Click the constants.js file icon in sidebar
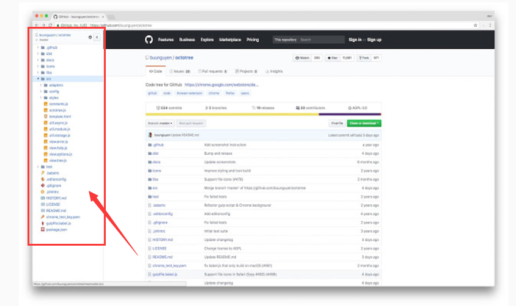 tap(46, 104)
